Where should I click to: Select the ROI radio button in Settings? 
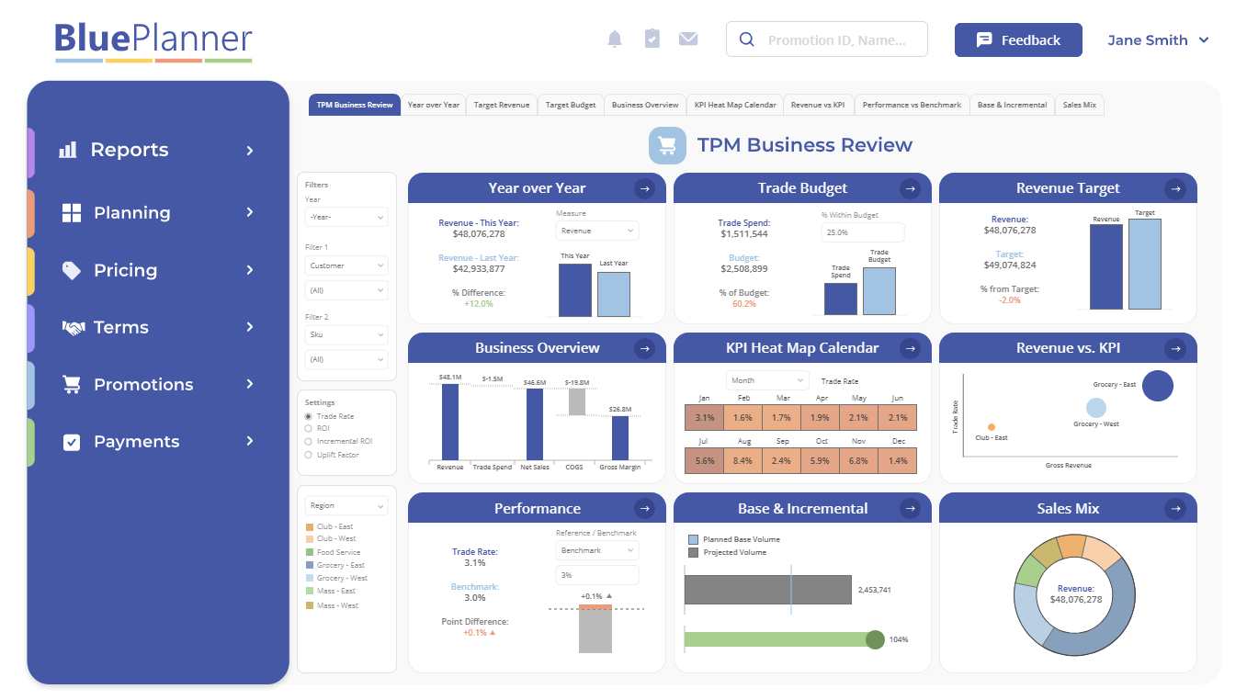(x=309, y=428)
